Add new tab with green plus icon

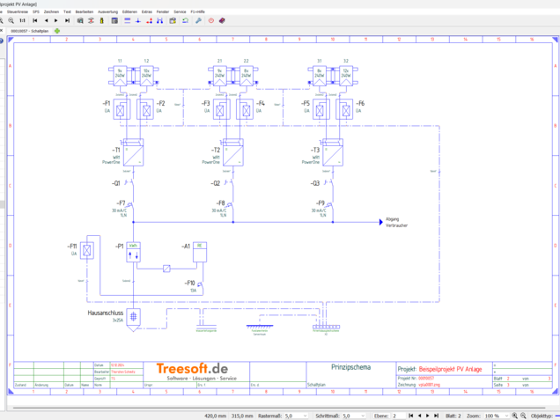(57, 31)
